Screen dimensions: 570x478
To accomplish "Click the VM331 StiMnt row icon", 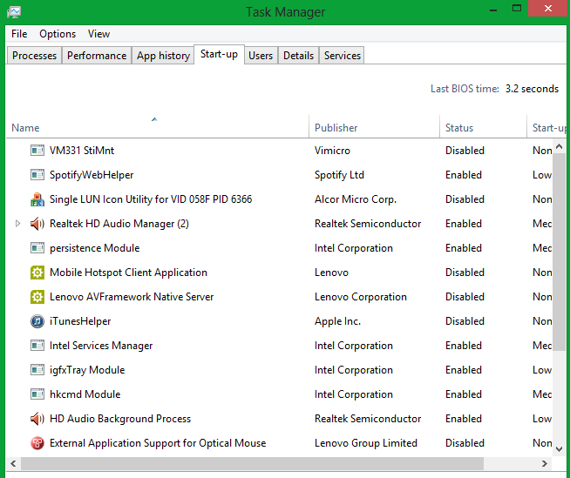I will pyautogui.click(x=37, y=151).
